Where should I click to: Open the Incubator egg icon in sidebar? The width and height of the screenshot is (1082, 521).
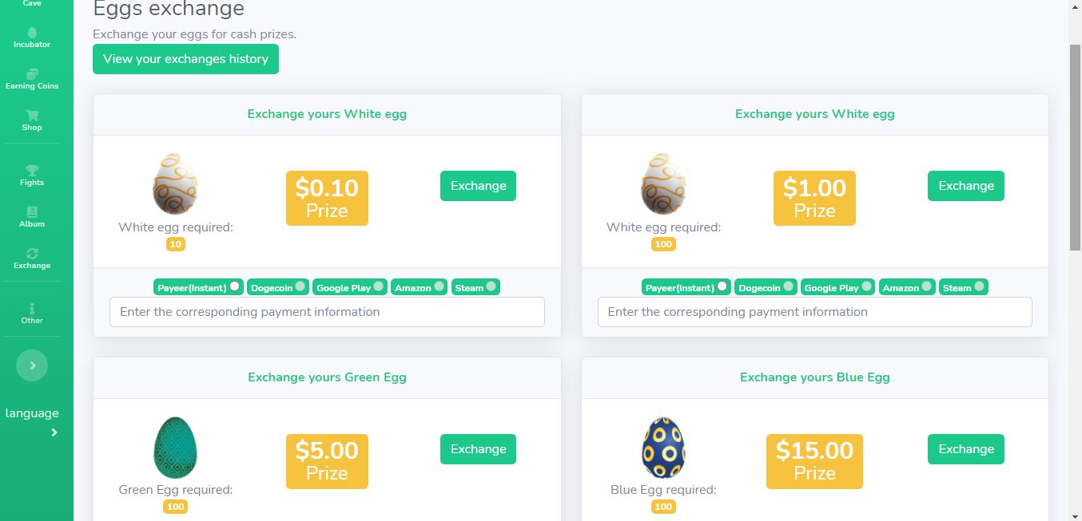(32, 33)
